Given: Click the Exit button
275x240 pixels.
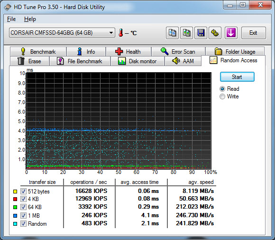Looking at the screenshot, I should pyautogui.click(x=254, y=33).
